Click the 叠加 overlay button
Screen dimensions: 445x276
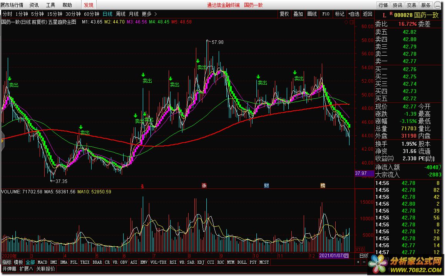[x=298, y=14]
